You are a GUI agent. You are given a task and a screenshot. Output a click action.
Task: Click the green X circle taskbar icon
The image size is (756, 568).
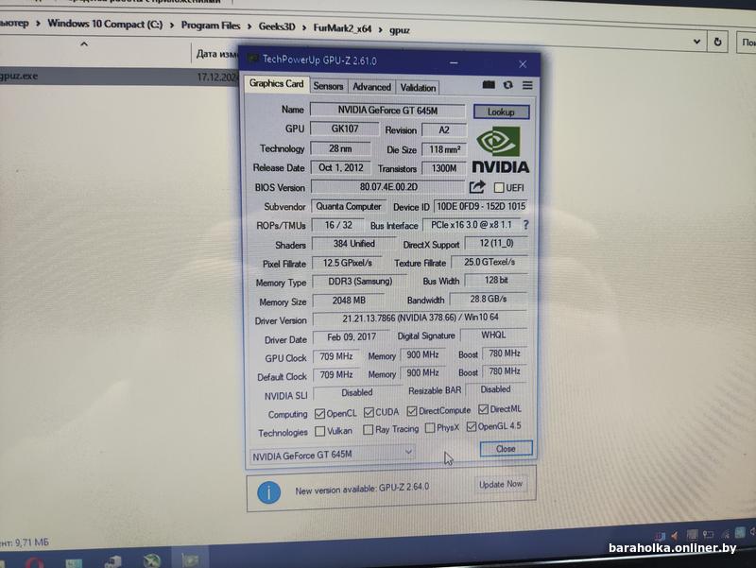click(151, 560)
